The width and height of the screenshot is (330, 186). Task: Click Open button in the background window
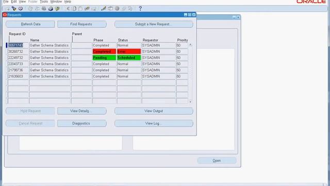pos(217,161)
